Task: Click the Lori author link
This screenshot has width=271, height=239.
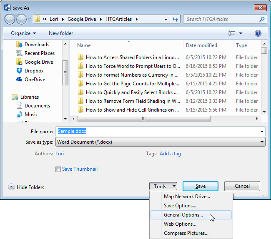Action: 60,154
